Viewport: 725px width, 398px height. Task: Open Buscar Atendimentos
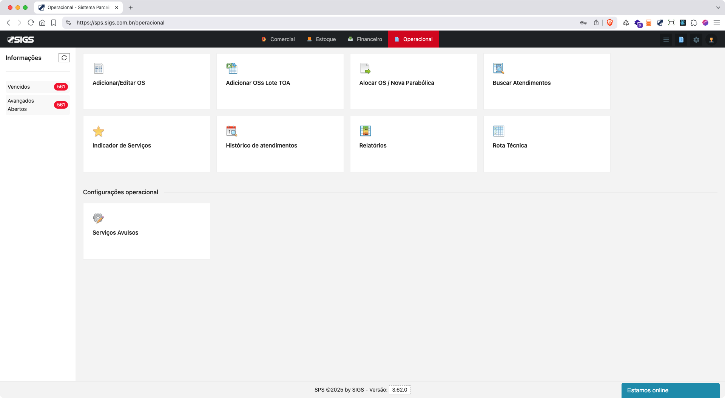[547, 81]
